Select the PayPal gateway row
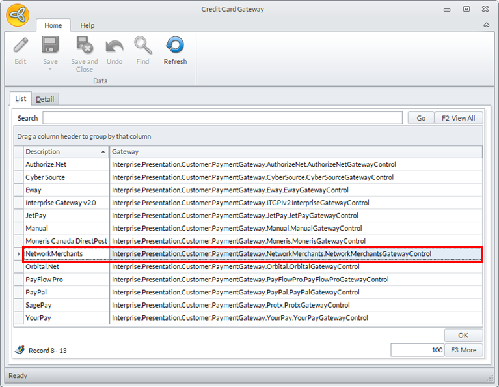 pyautogui.click(x=36, y=292)
